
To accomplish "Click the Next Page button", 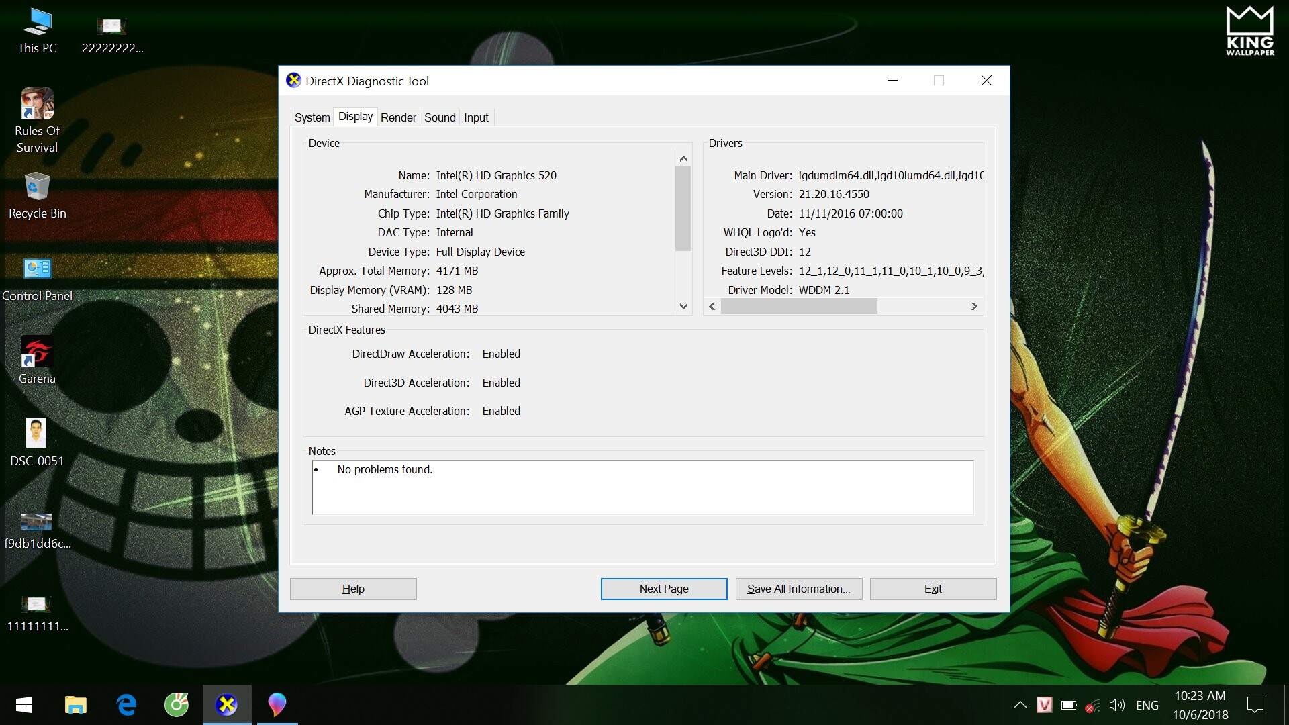I will pos(663,589).
